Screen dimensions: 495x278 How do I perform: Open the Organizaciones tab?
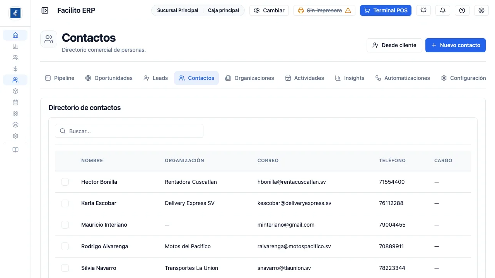[x=249, y=78]
